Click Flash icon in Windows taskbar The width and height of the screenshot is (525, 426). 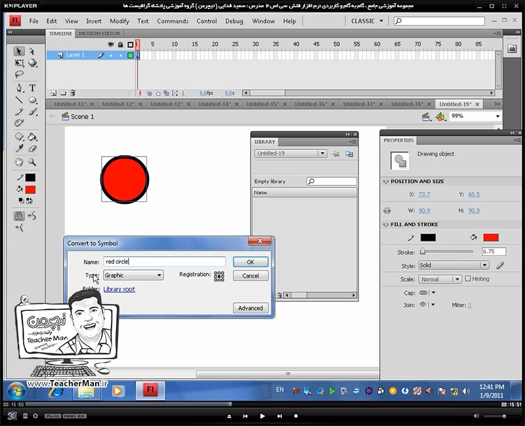(150, 390)
